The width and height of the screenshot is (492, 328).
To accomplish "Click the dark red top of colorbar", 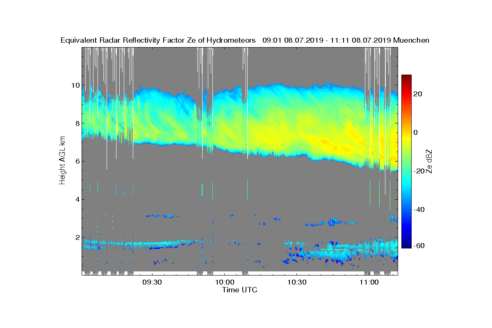I will 406,78.
